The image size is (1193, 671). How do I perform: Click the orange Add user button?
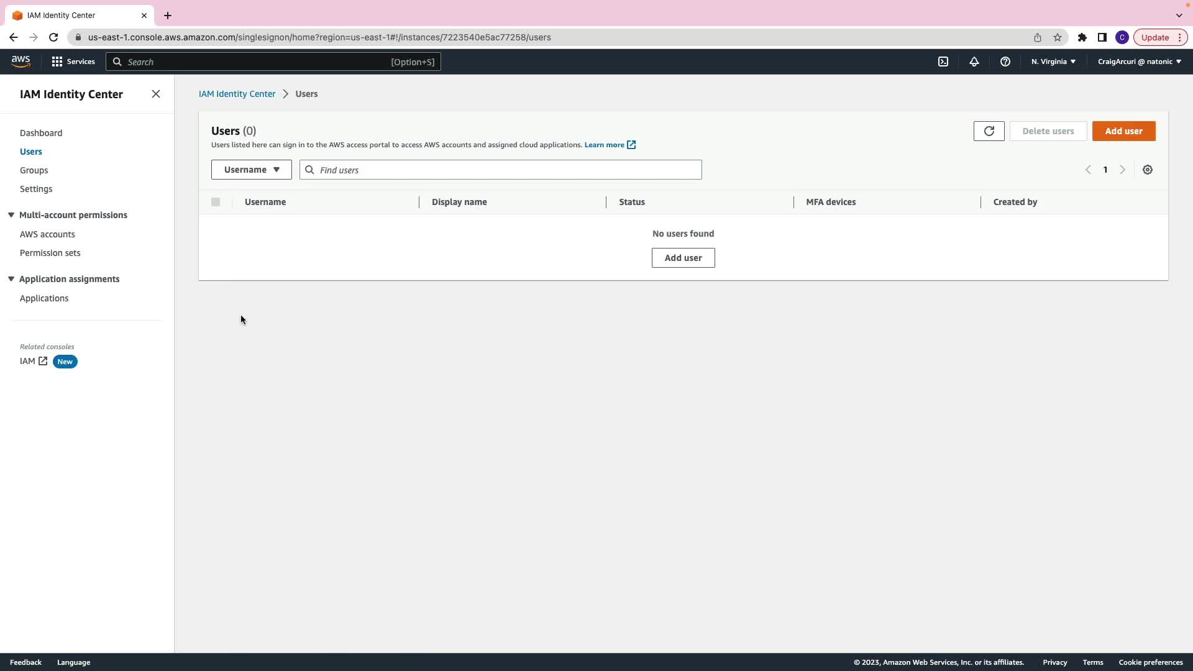coord(1123,131)
